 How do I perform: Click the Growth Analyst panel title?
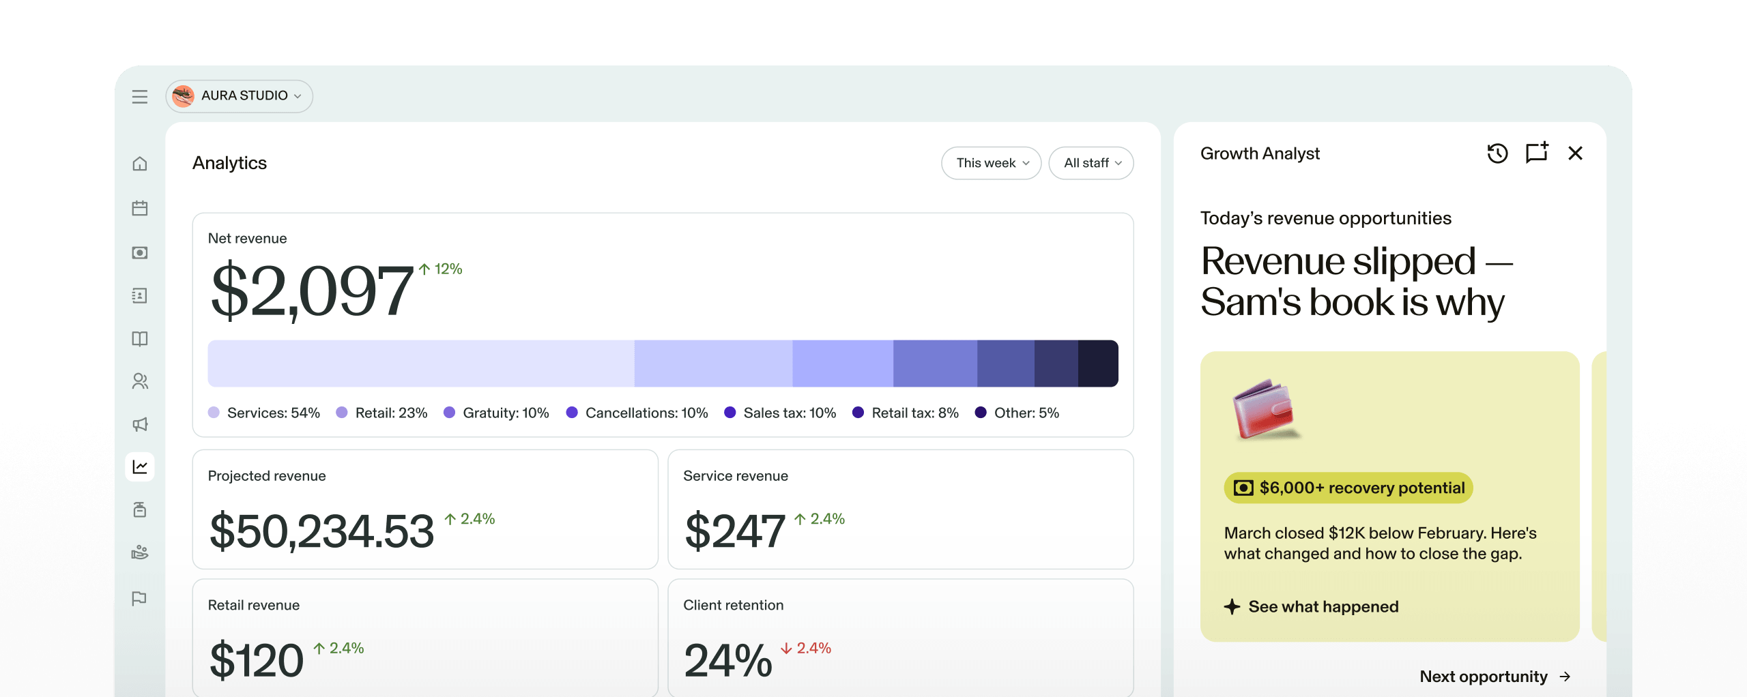(x=1260, y=153)
